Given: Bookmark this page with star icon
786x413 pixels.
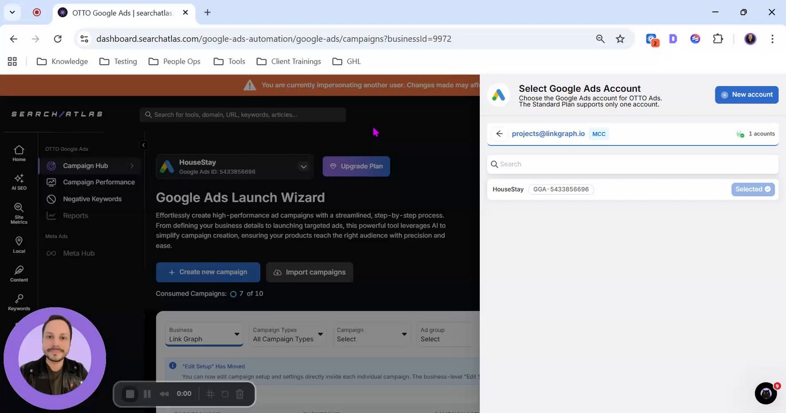Looking at the screenshot, I should 620,39.
